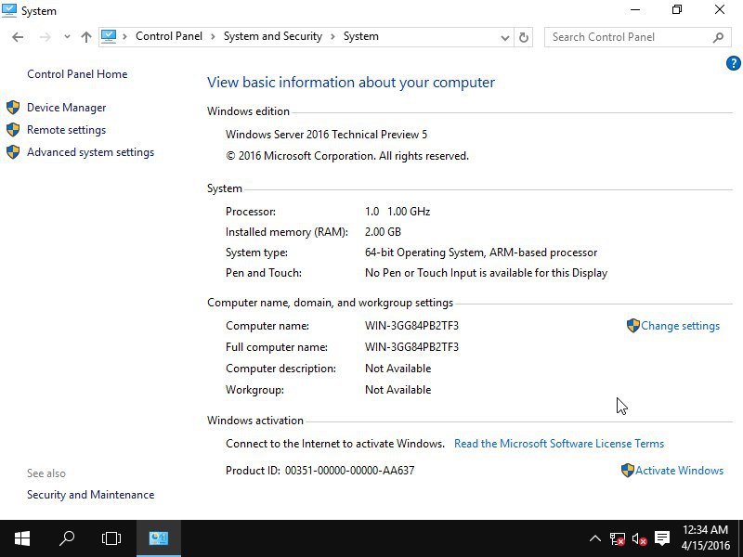
Task: Open Help via the blue question mark
Action: (733, 63)
